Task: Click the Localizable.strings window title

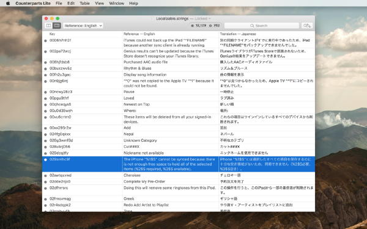Action: (172, 18)
